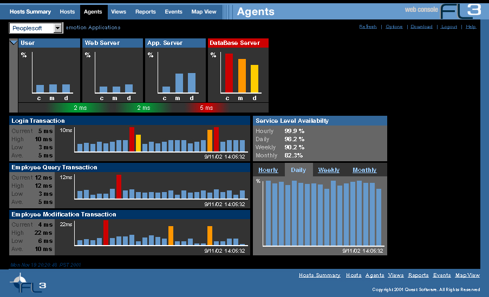The image size is (489, 297).
Task: Select the Daily availability tab
Action: coord(298,170)
